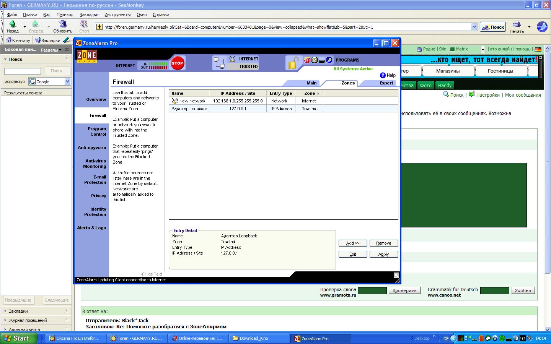Click the page identity icon in URL bar
This screenshot has width=551, height=344.
coord(99,27)
